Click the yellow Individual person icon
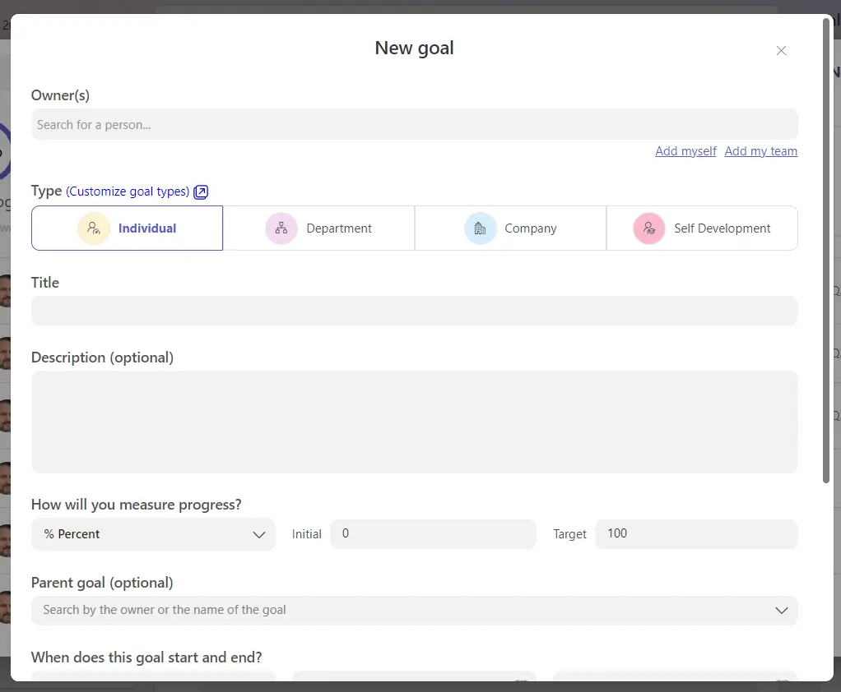This screenshot has height=692, width=841. point(94,228)
